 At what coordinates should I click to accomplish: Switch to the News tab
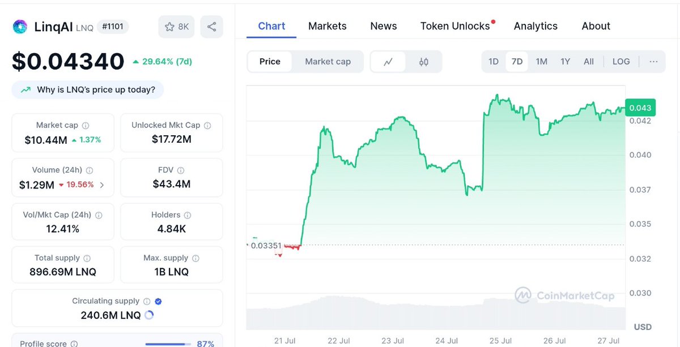point(384,26)
